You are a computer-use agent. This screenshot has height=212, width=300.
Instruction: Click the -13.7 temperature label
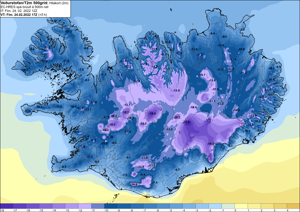(127, 105)
